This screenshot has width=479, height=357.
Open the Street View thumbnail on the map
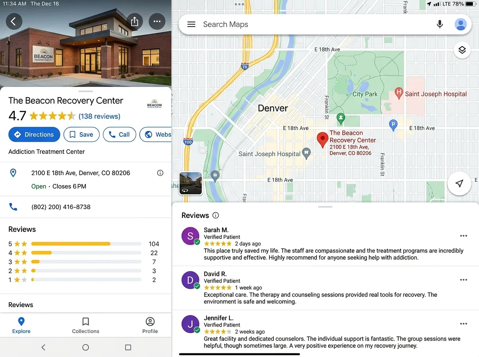click(191, 183)
